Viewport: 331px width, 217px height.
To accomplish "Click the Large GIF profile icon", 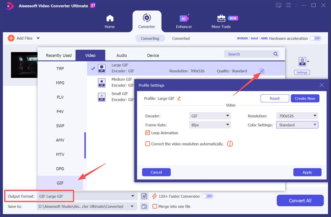I will (x=102, y=68).
